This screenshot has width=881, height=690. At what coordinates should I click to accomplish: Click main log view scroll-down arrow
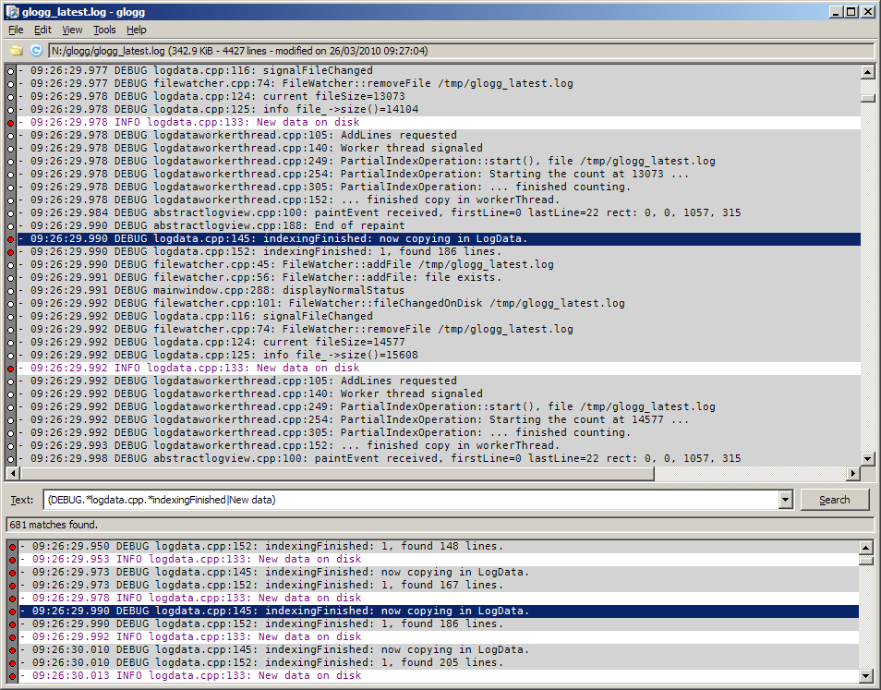867,458
